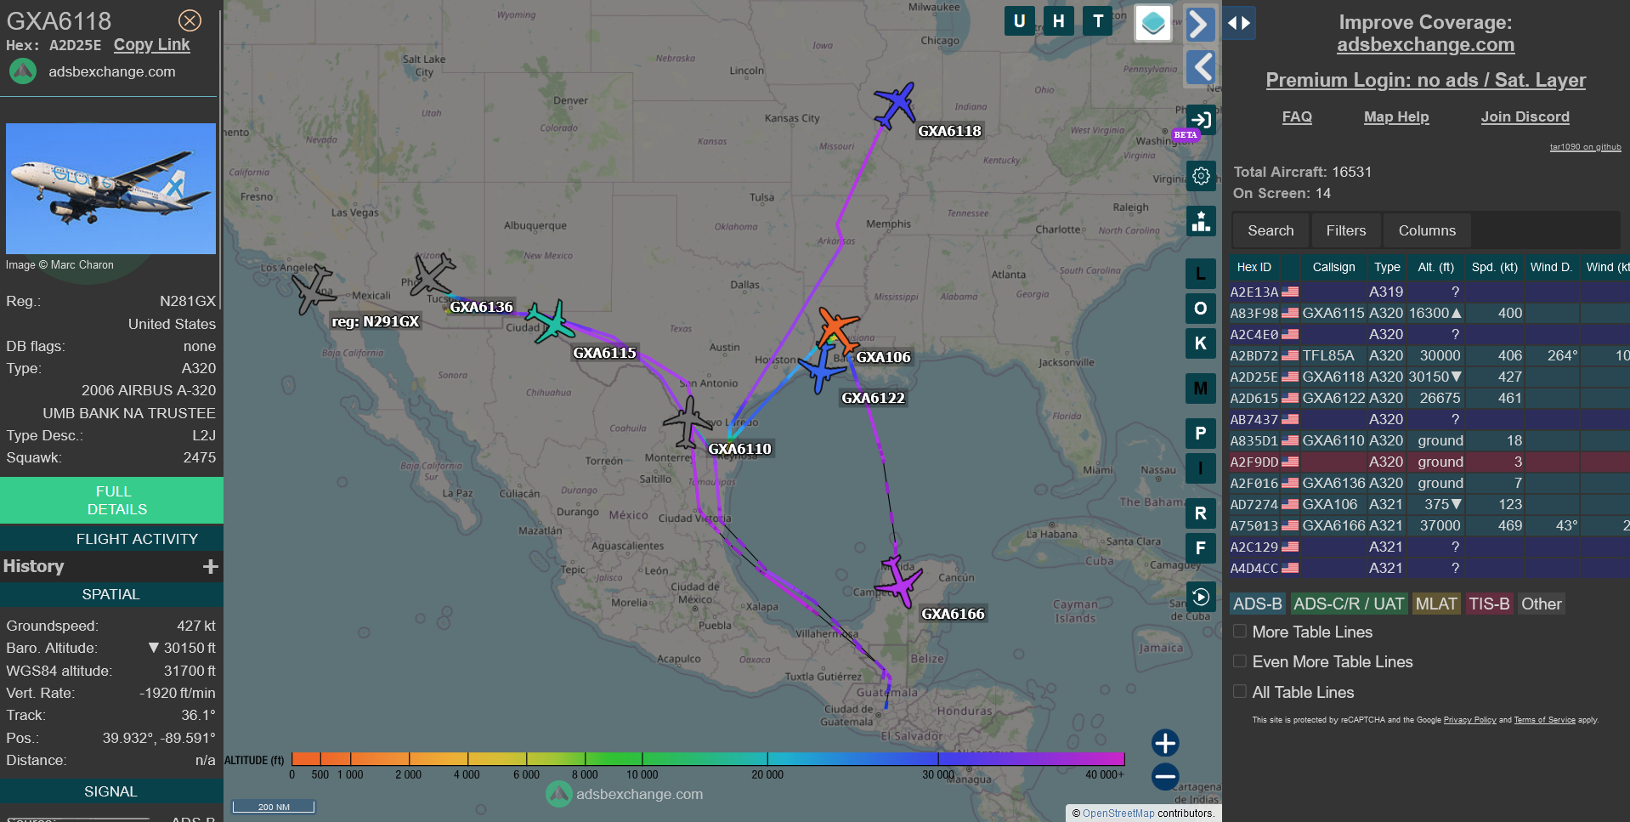The height and width of the screenshot is (822, 1630).
Task: Click the U map toggle button
Action: pos(1019,21)
